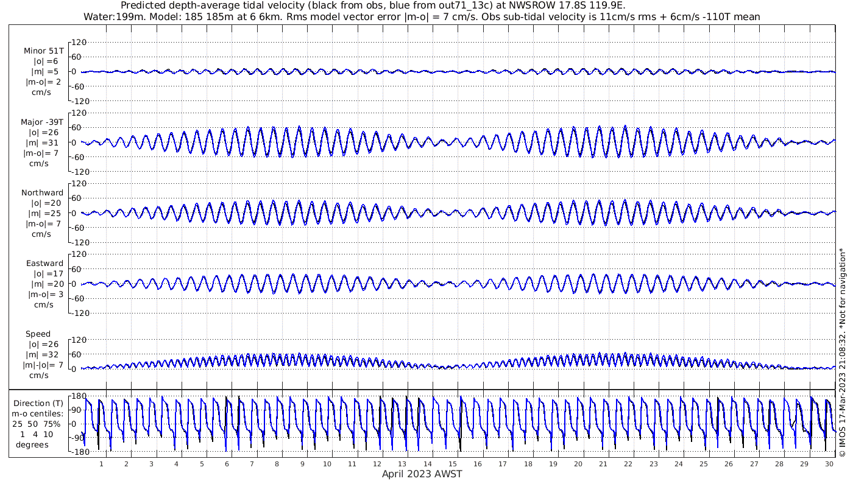Click the IMOS copyright vertical text
853x487 pixels.
click(x=843, y=352)
